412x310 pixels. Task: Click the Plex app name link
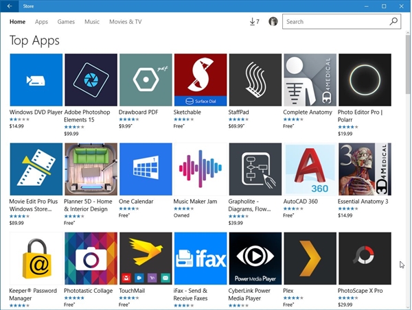point(288,291)
